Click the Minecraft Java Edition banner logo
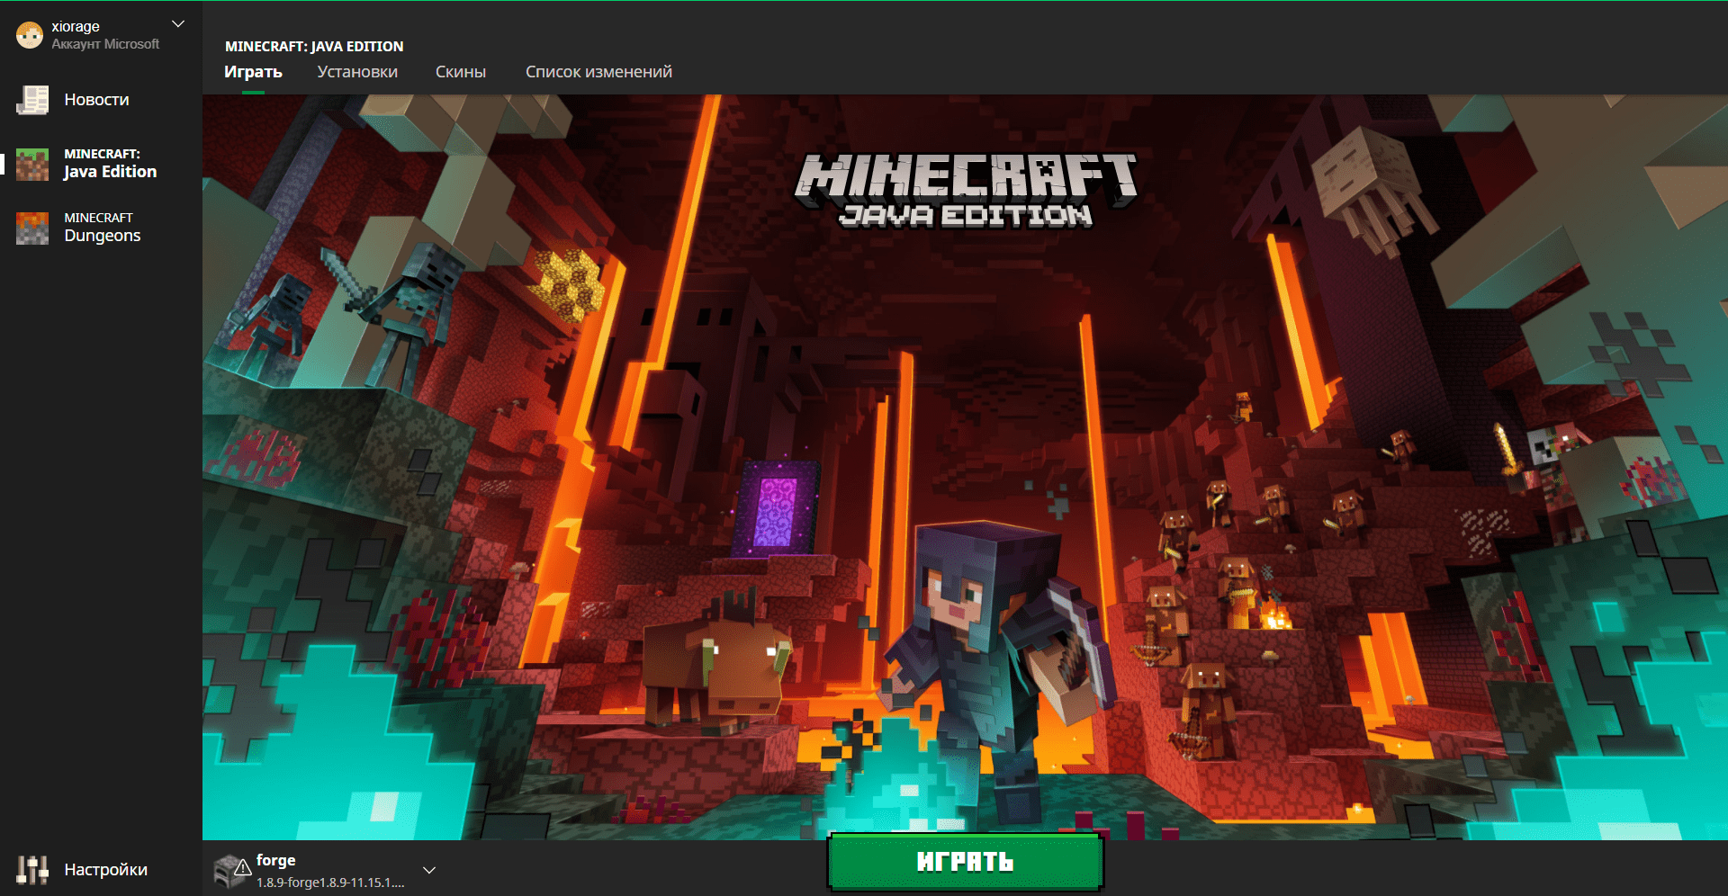This screenshot has height=896, width=1728. point(966,189)
